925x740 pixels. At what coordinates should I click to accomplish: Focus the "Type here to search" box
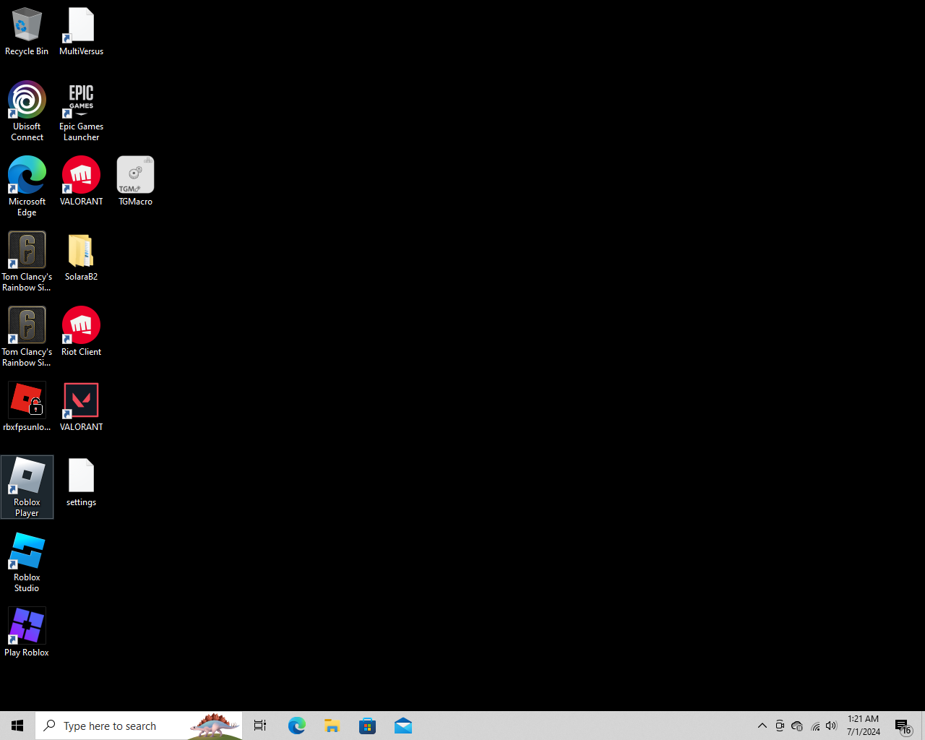pyautogui.click(x=139, y=726)
